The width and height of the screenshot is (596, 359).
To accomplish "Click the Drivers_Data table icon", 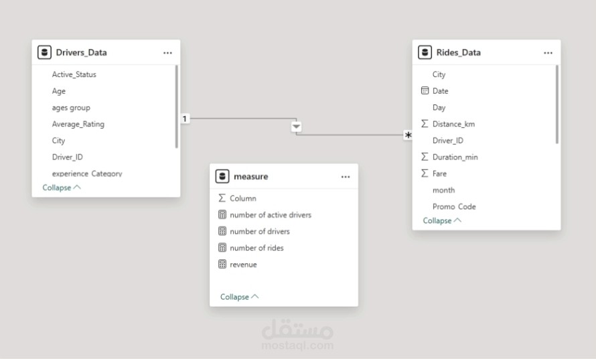I will [x=46, y=52].
